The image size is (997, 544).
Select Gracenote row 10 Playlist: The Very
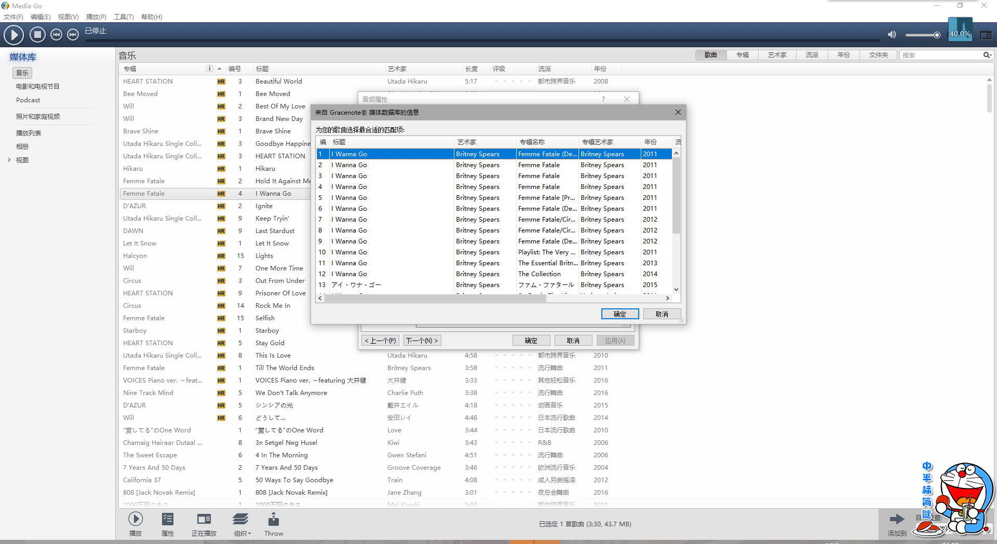click(x=494, y=252)
